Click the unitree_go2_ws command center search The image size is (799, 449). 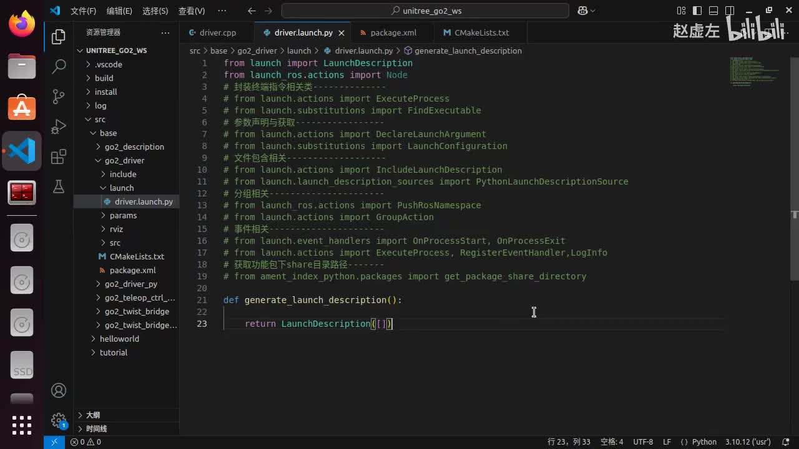coord(425,11)
